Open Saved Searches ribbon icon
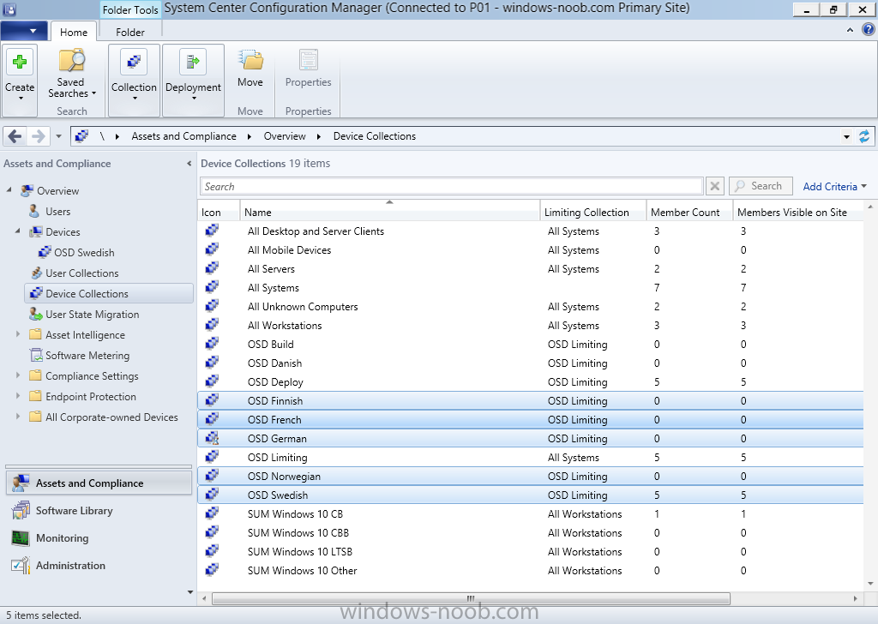The width and height of the screenshot is (878, 624). pyautogui.click(x=72, y=61)
